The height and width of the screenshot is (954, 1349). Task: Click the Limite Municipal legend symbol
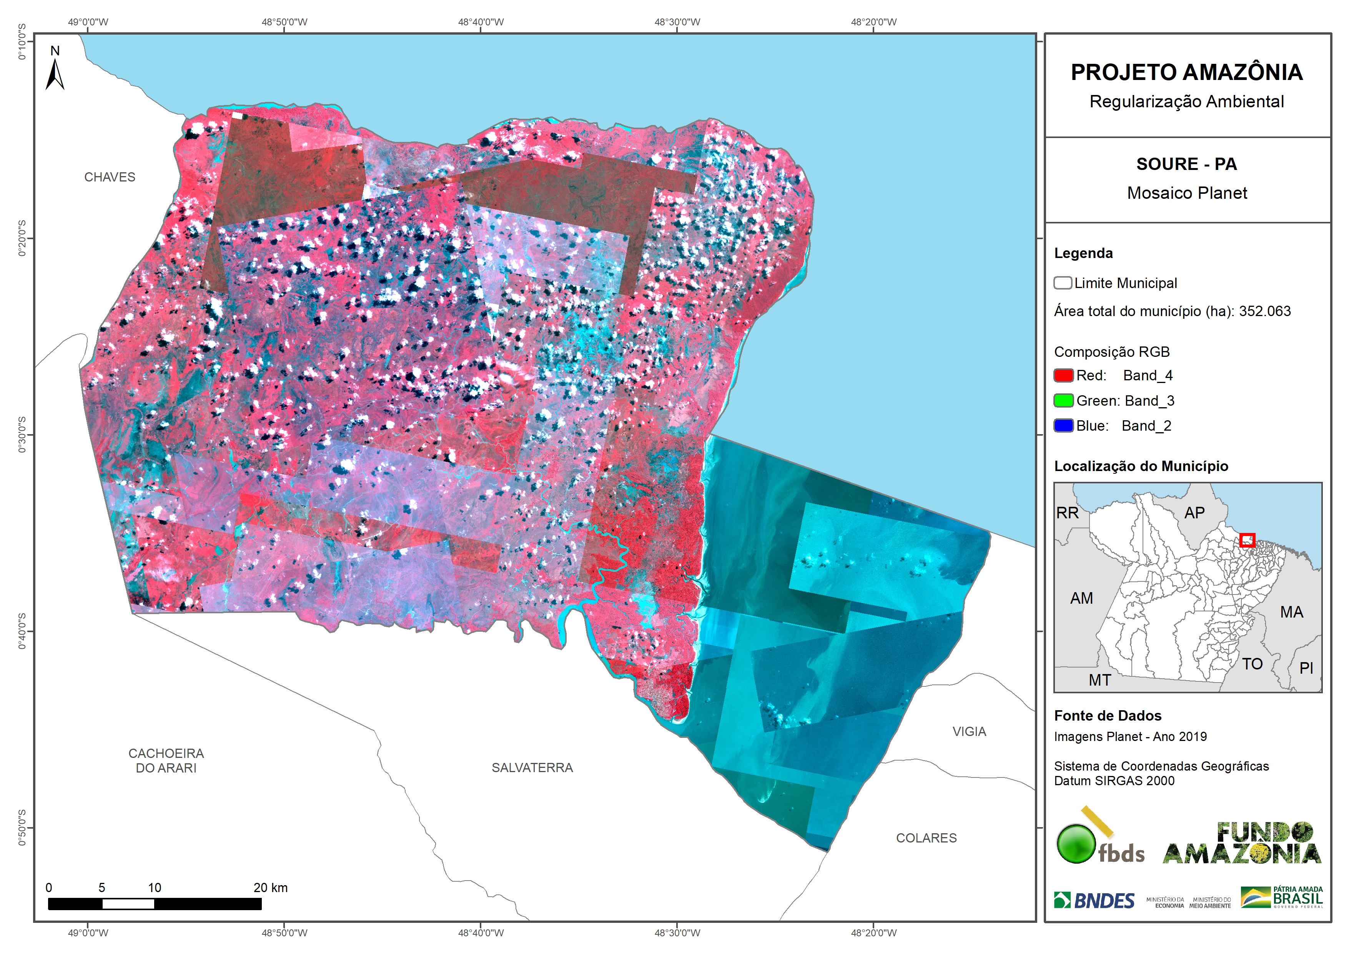tap(1062, 283)
